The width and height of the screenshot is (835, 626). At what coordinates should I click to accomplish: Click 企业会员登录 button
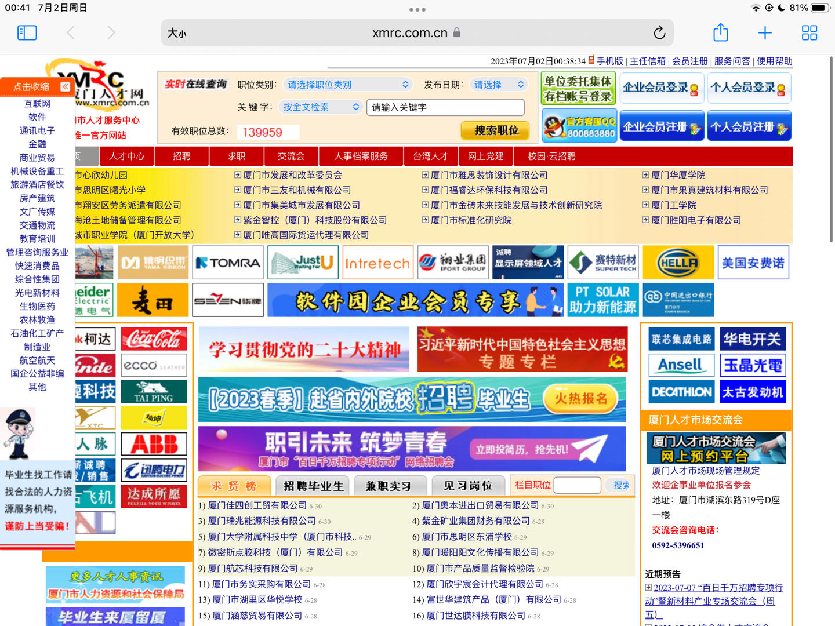tap(662, 88)
